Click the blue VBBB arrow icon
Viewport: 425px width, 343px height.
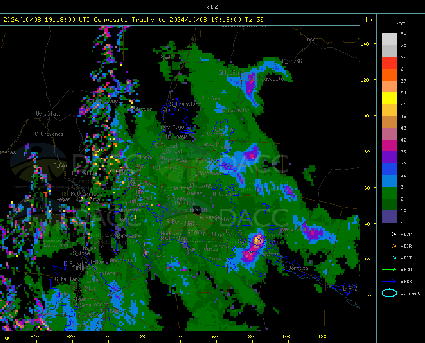(389, 282)
